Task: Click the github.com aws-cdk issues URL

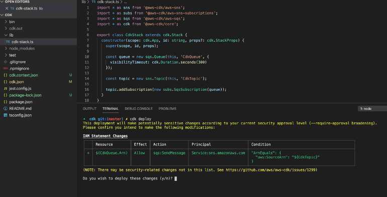Action: 270,170
